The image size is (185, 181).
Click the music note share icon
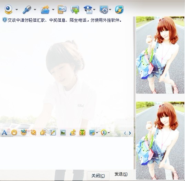[x=73, y=132]
